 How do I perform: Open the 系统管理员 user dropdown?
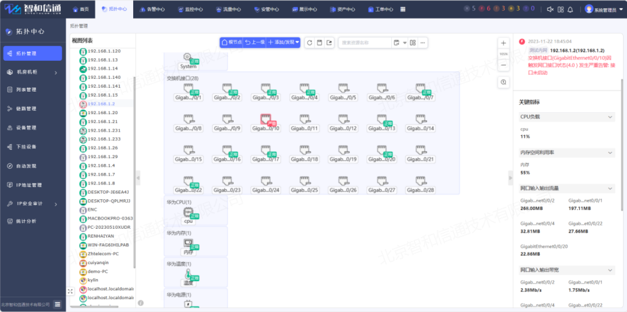605,10
